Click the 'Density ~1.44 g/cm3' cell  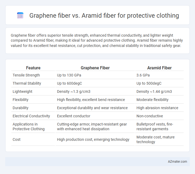point(154,91)
